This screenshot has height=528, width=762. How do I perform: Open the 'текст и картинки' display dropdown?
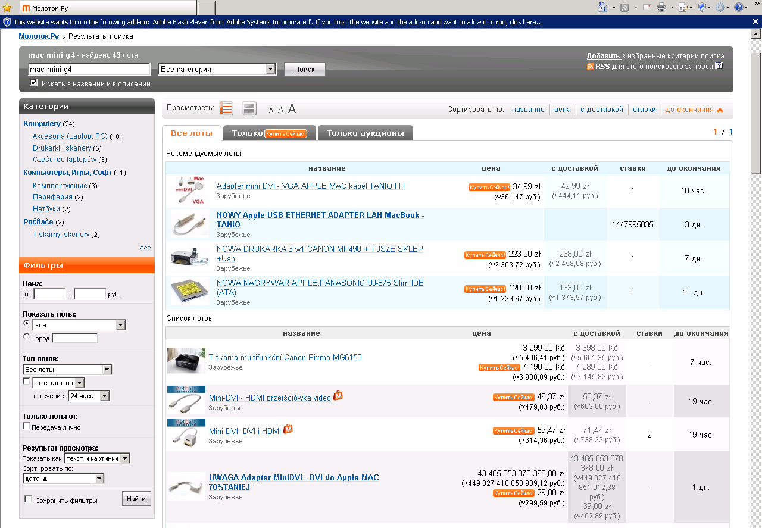[x=97, y=458]
